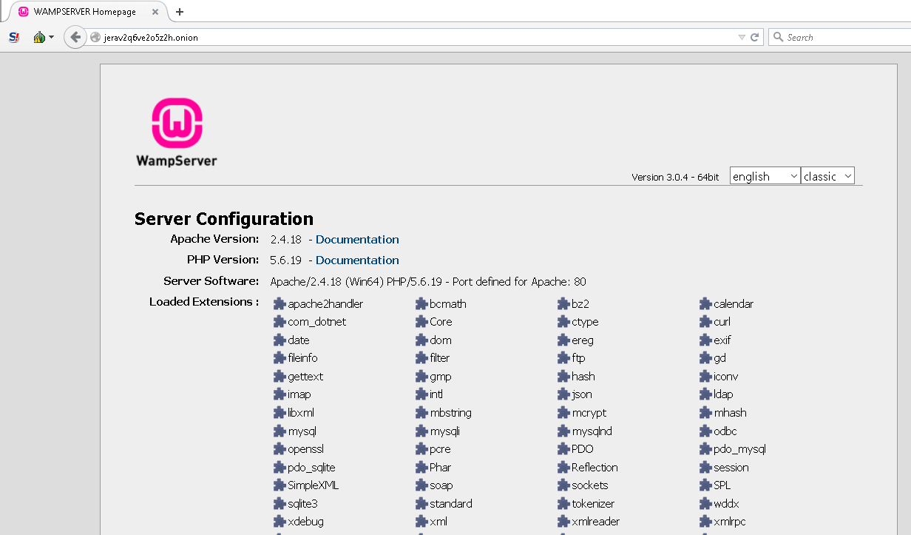
Task: Select the mcrypt extension text
Action: [x=589, y=413]
